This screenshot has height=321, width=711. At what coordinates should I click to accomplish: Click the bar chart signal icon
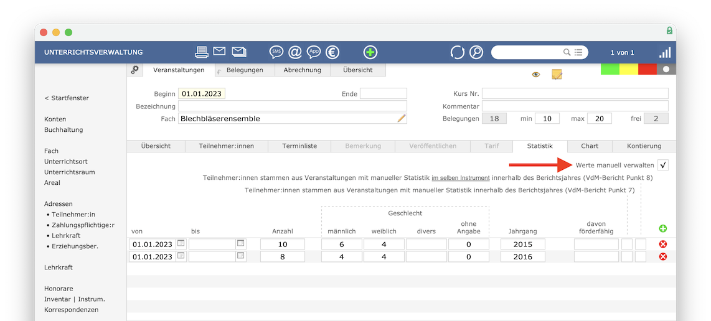(665, 53)
